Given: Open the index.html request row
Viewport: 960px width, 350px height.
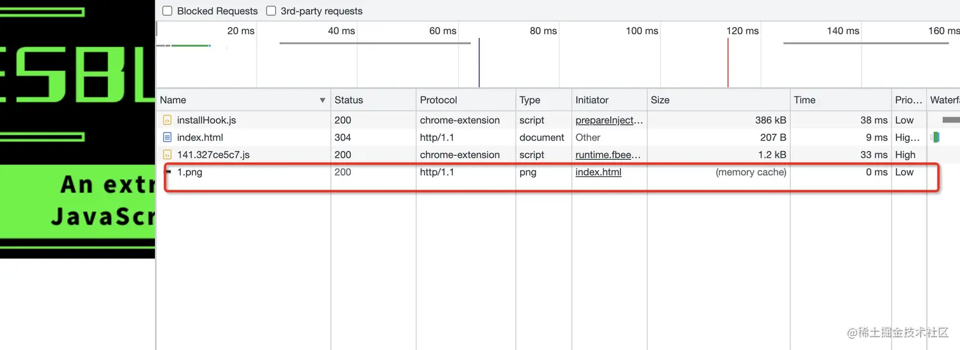Looking at the screenshot, I should pyautogui.click(x=558, y=137).
